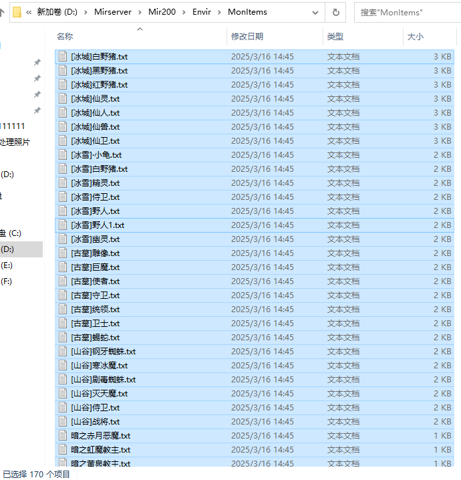The height and width of the screenshot is (480, 461).
Task: Open the 处理照片 folder in sidebar
Action: [x=15, y=142]
